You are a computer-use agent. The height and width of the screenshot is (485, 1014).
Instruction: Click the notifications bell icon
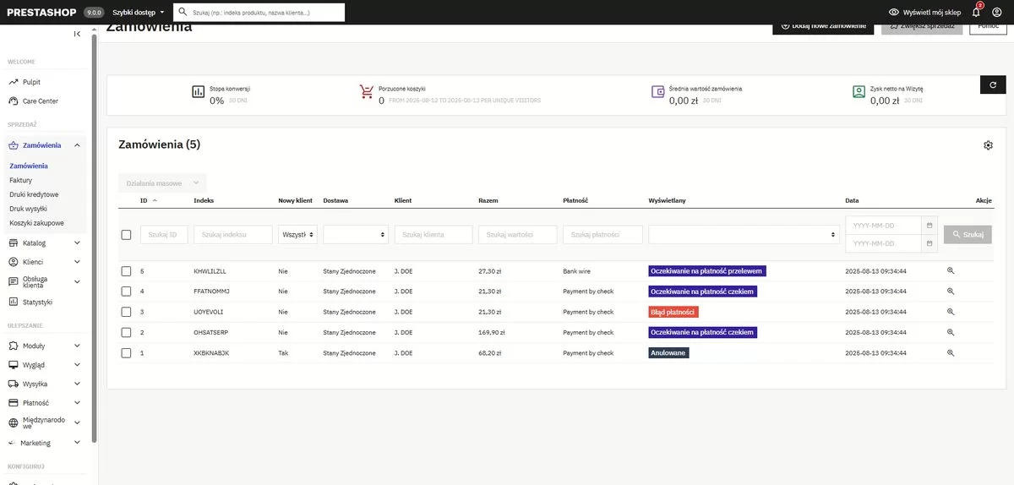coord(976,13)
